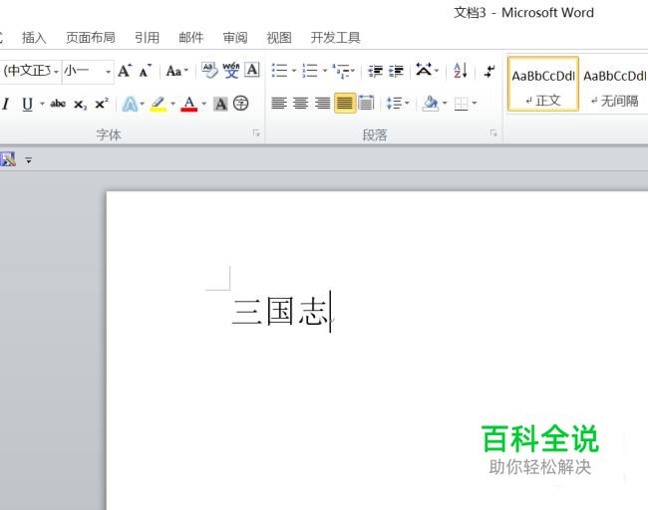The height and width of the screenshot is (510, 648).
Task: Click the Borders icon
Action: (461, 104)
